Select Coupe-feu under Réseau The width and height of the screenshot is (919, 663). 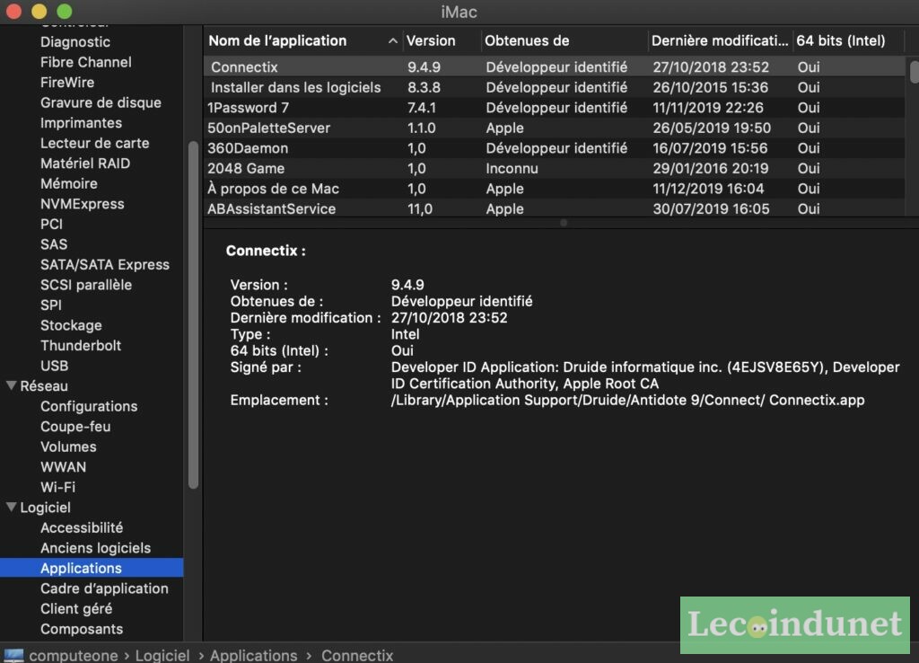click(75, 427)
